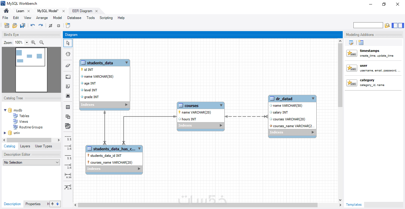The height and width of the screenshot is (209, 405).
Task: Open the Zoom percentage dropdown
Action: [27, 42]
